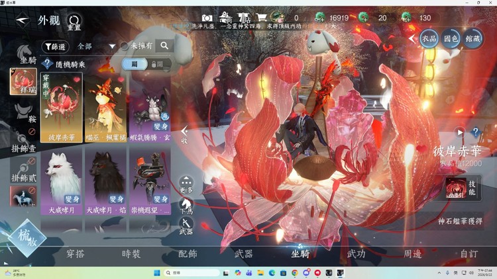Open the camera screenshot mode icon
497x279 pixels.
(x=207, y=18)
